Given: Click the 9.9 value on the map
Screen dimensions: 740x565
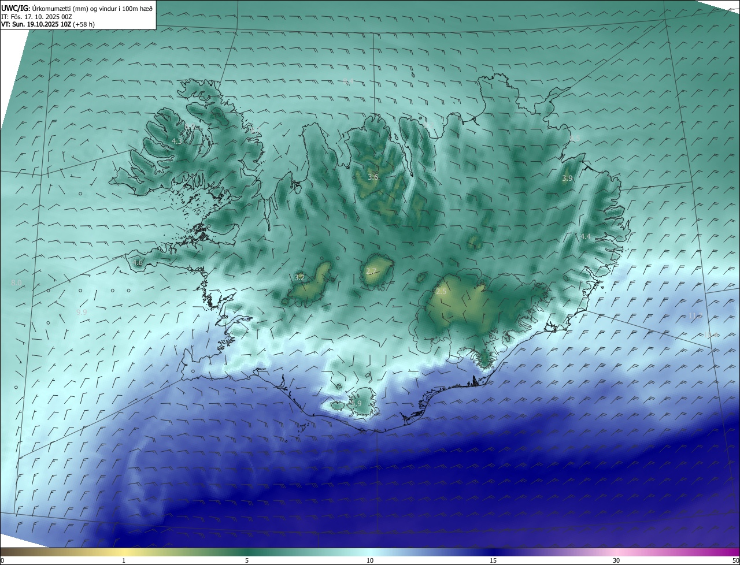Looking at the screenshot, I should 82,312.
